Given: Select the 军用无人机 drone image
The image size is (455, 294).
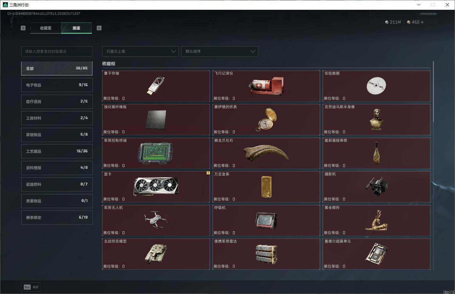Looking at the screenshot, I should click(156, 220).
